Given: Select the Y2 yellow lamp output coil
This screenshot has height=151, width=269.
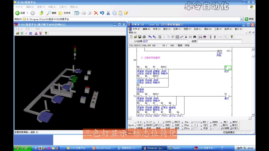Looking at the screenshot, I should point(227,96).
